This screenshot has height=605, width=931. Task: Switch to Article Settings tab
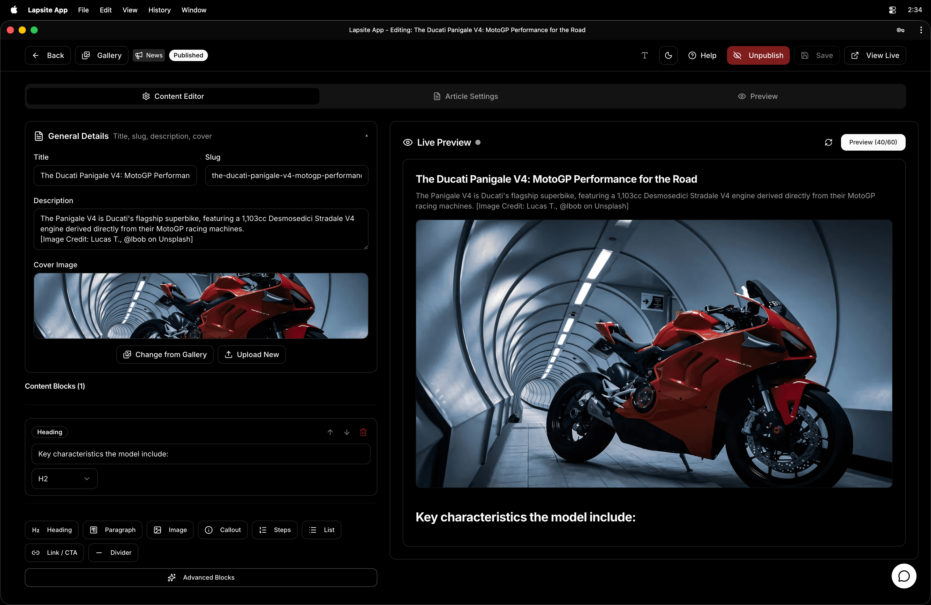(465, 96)
